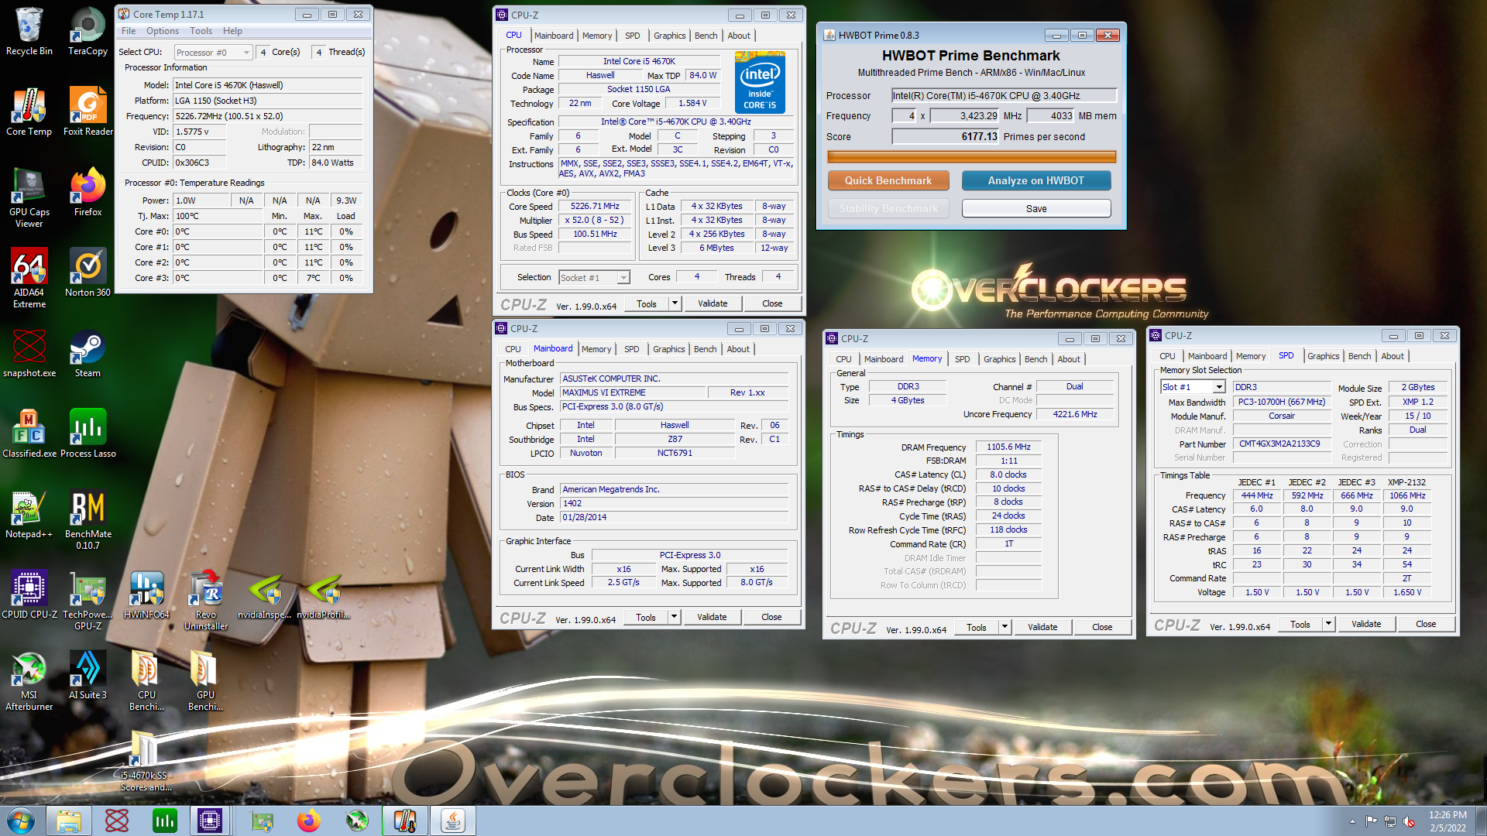This screenshot has height=836, width=1487.
Task: Click the 6177.13 score field
Action: coord(945,136)
